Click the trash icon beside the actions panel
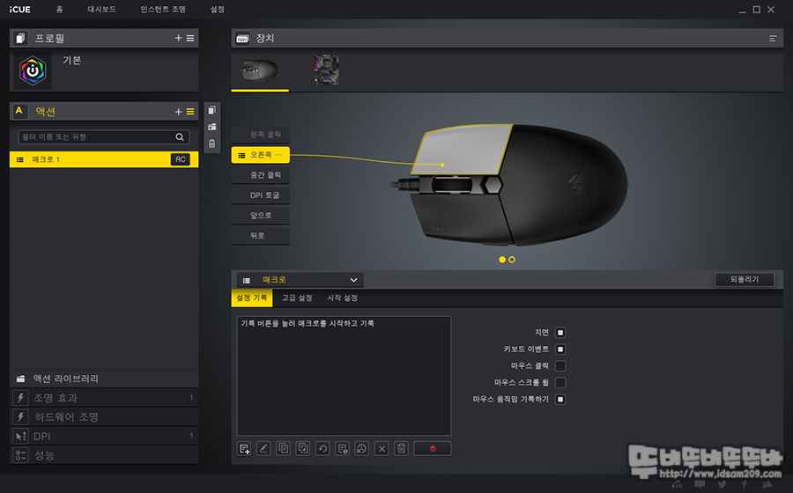 click(x=211, y=143)
